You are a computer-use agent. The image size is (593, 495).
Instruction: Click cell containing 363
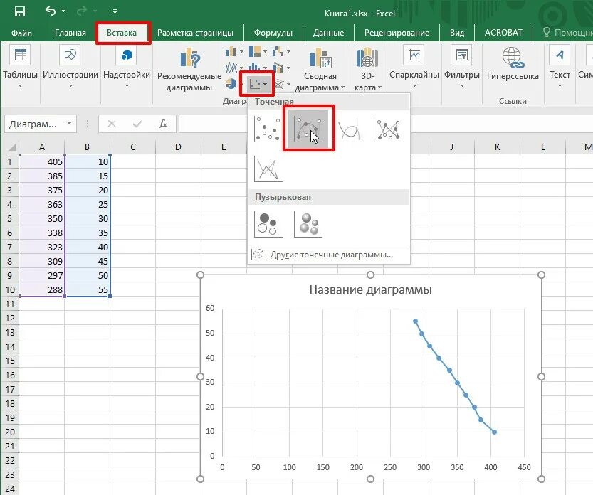(x=42, y=204)
